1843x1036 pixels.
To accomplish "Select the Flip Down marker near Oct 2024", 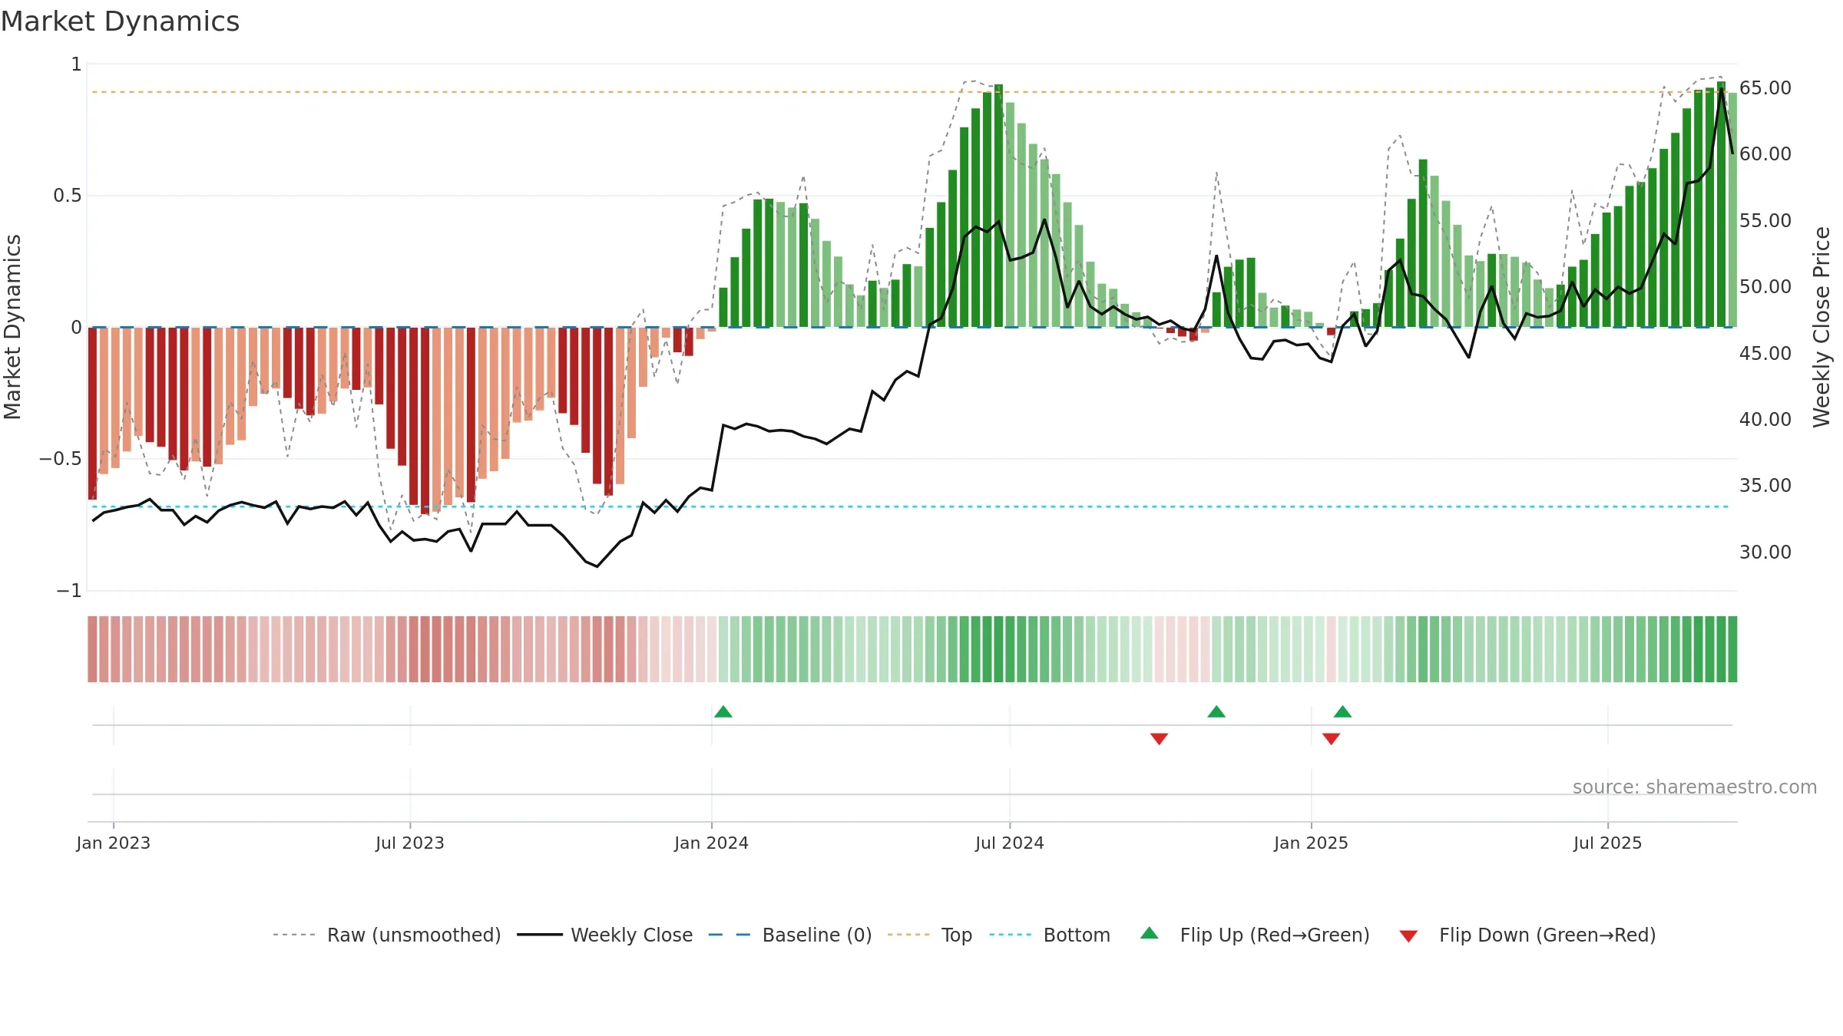I will click(1160, 738).
